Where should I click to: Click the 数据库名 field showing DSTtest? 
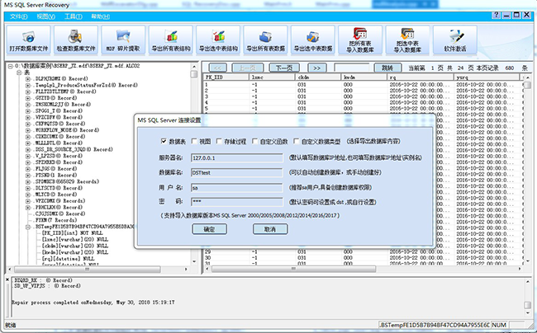pos(237,172)
